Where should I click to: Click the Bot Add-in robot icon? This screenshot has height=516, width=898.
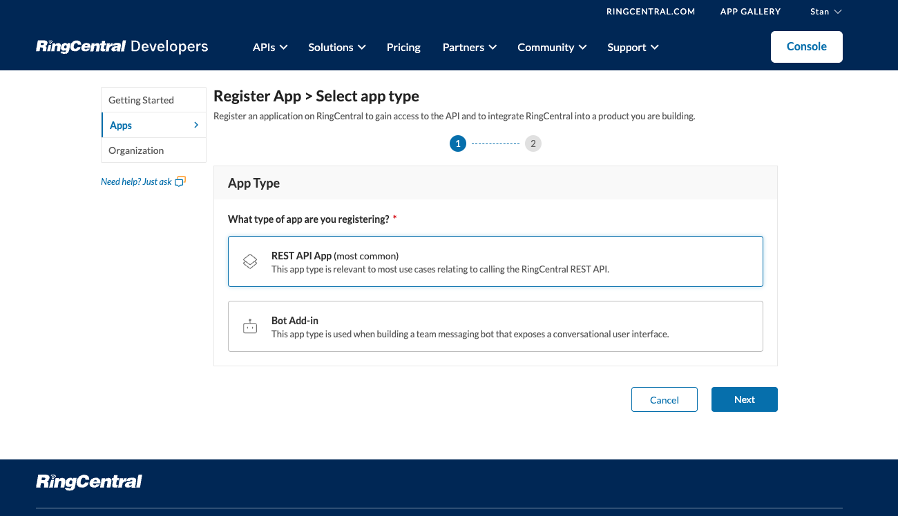tap(250, 326)
